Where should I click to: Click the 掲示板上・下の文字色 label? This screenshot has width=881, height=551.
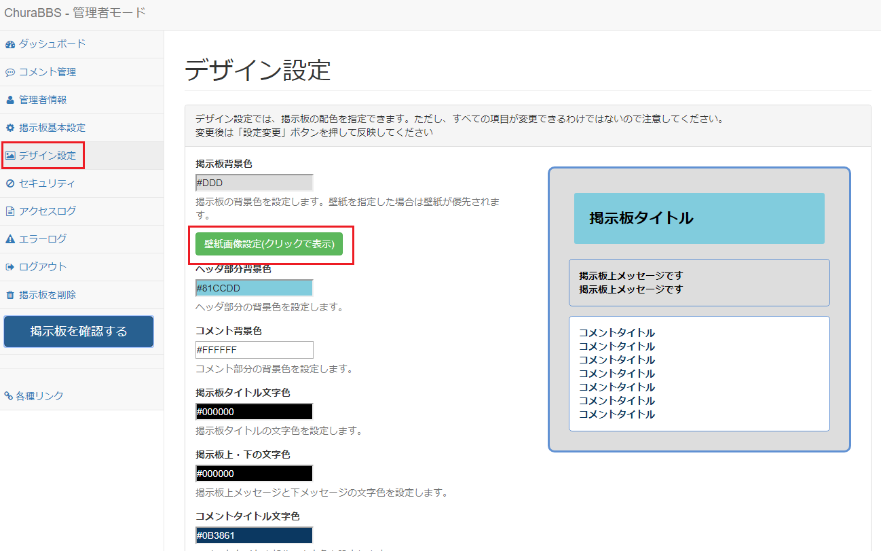pos(243,455)
